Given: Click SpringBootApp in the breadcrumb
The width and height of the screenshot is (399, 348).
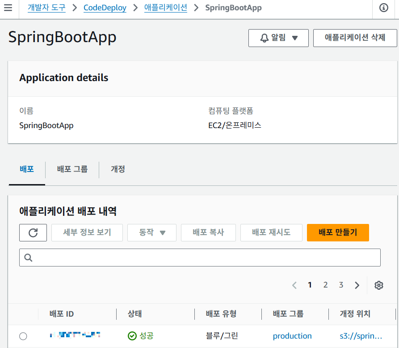Looking at the screenshot, I should [x=233, y=8].
